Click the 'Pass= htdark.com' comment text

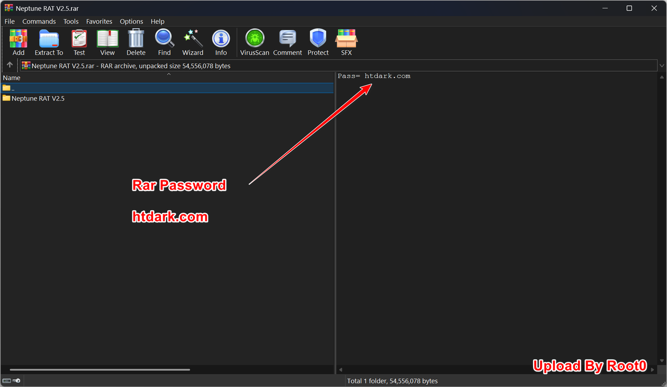(x=374, y=76)
